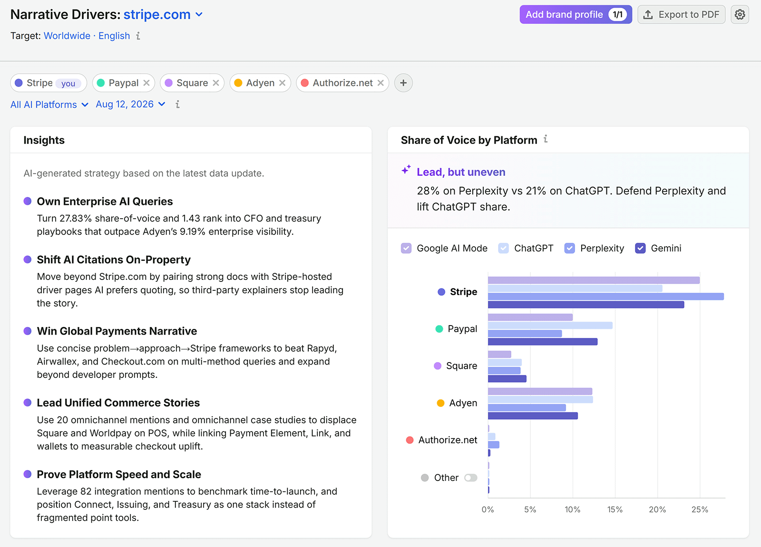Click Export to PDF button
Screen dimensions: 761x547
click(x=682, y=15)
